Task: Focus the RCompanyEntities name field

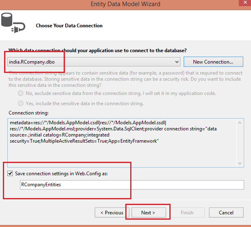Action: [131, 184]
